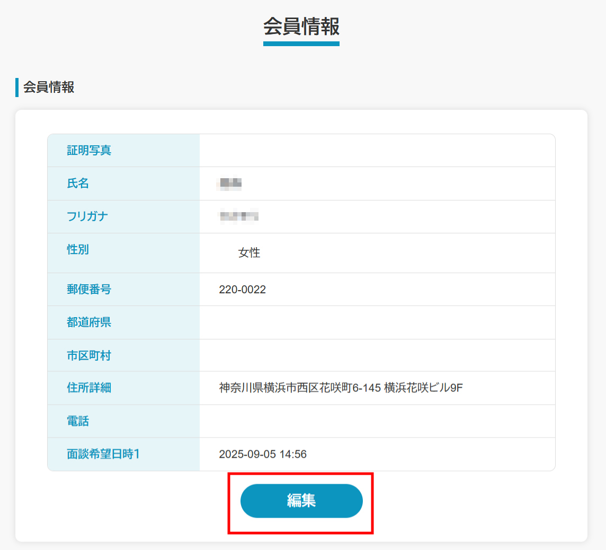This screenshot has width=606, height=550.
Task: Click the 編集 button
Action: (301, 501)
